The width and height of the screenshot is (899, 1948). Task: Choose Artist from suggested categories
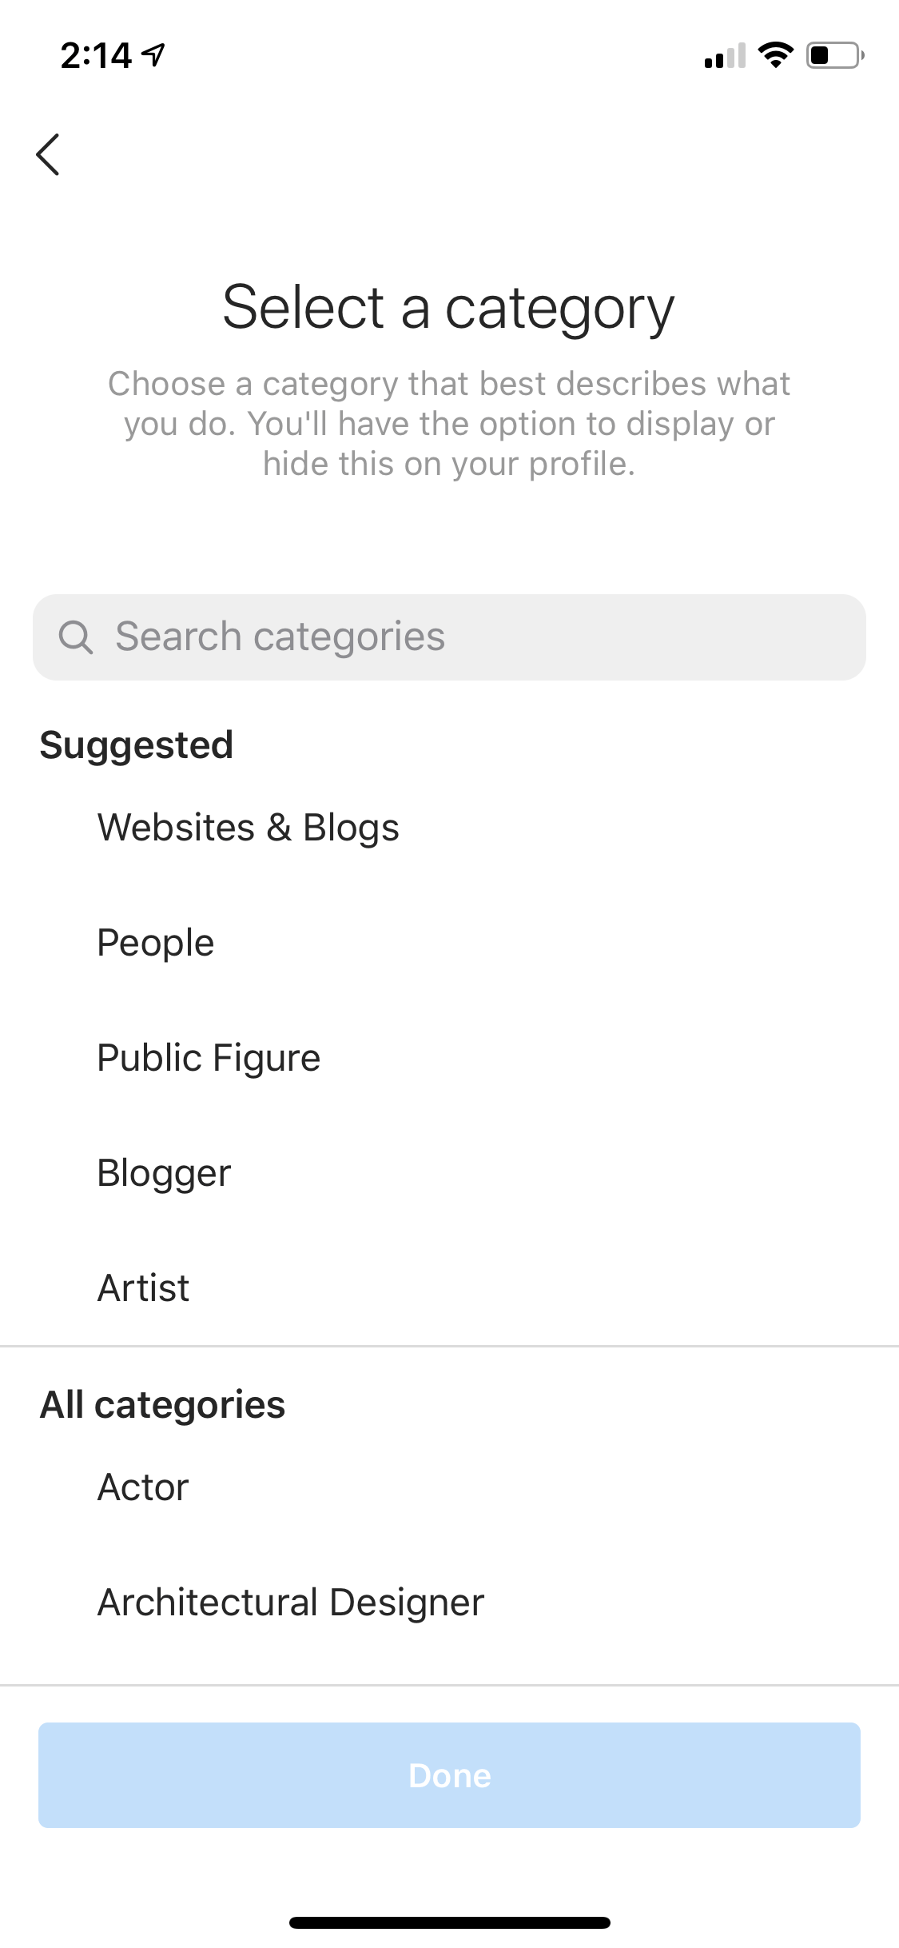coord(144,1288)
